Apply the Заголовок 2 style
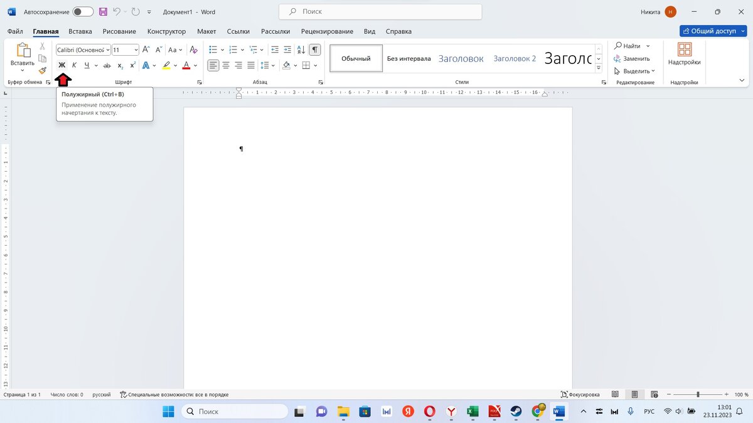This screenshot has width=753, height=423. click(x=515, y=58)
